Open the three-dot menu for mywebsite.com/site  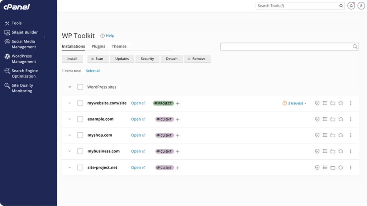click(351, 103)
